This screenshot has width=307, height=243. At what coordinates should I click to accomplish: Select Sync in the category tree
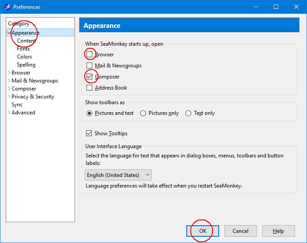click(17, 105)
